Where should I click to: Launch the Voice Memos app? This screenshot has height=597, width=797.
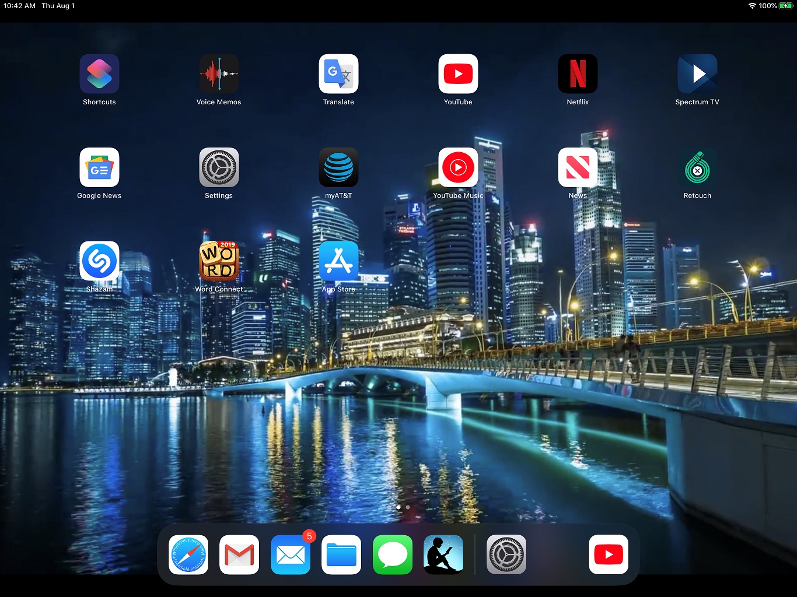(219, 74)
